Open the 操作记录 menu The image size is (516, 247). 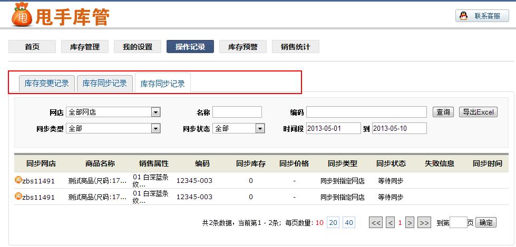tap(190, 47)
